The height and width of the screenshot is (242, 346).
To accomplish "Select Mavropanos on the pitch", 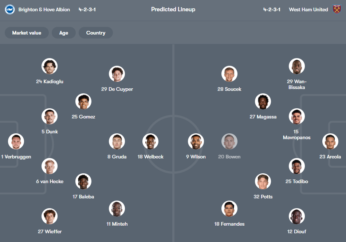I will [x=296, y=116].
